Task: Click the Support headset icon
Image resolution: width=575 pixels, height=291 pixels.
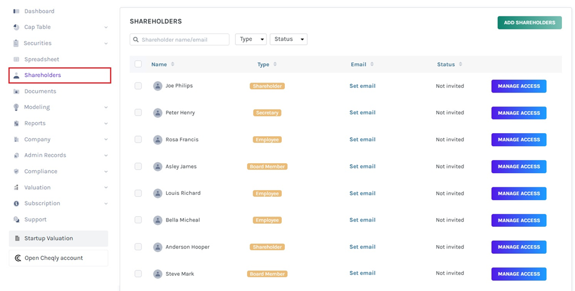Action: 17,220
